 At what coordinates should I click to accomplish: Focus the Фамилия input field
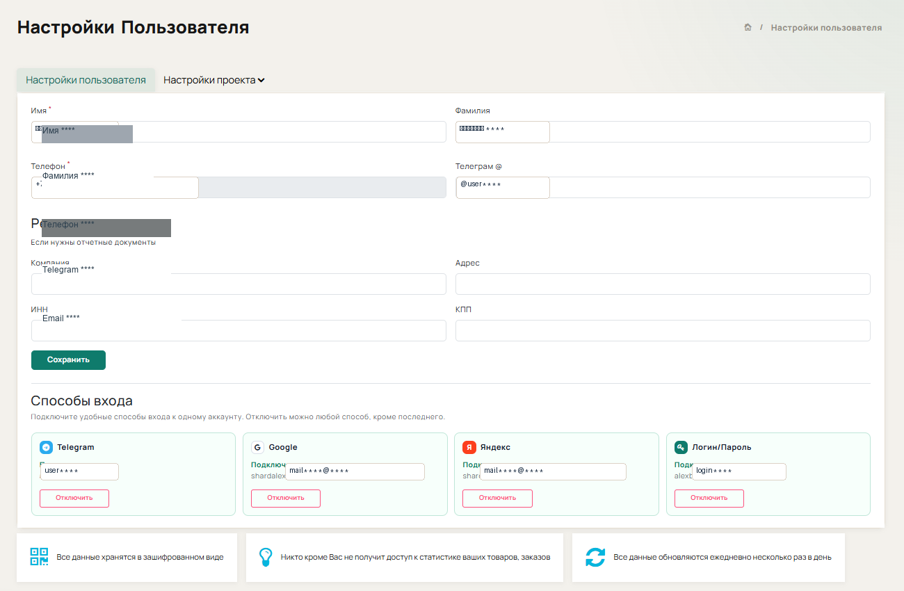coord(663,131)
